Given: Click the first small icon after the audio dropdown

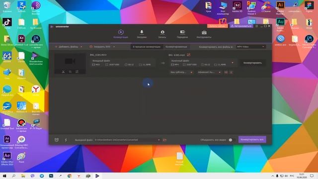Looking at the screenshot, I should [x=226, y=72].
